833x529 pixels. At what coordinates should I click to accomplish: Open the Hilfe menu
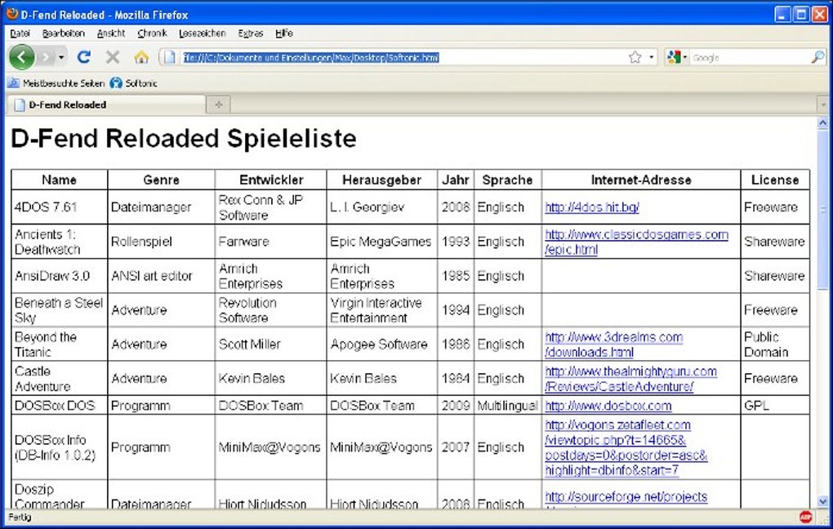point(284,33)
